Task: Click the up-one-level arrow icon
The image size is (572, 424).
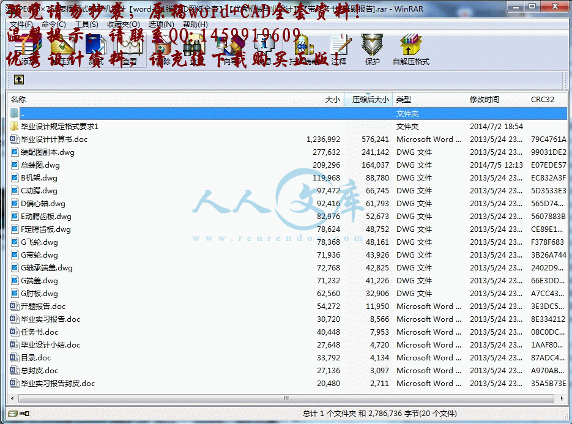Action: 19,79
